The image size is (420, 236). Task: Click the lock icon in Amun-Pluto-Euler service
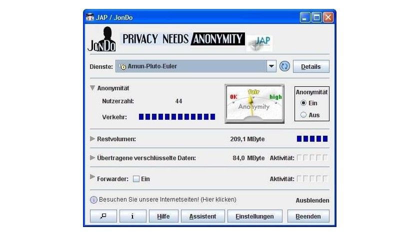click(122, 67)
